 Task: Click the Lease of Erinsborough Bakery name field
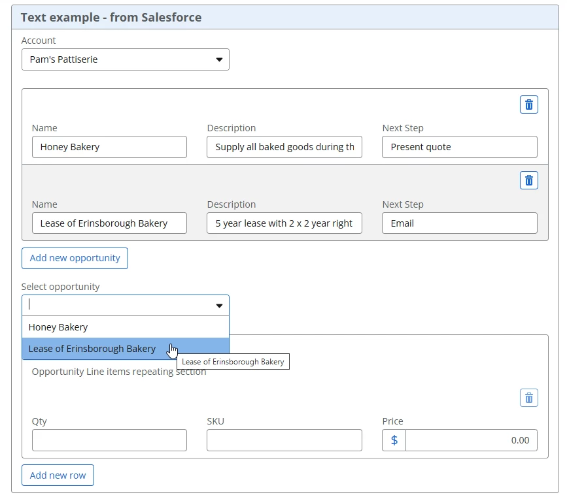tap(109, 223)
